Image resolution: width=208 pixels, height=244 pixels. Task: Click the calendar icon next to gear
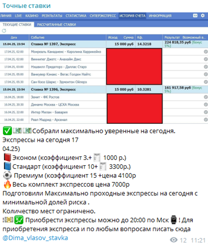click(195, 16)
